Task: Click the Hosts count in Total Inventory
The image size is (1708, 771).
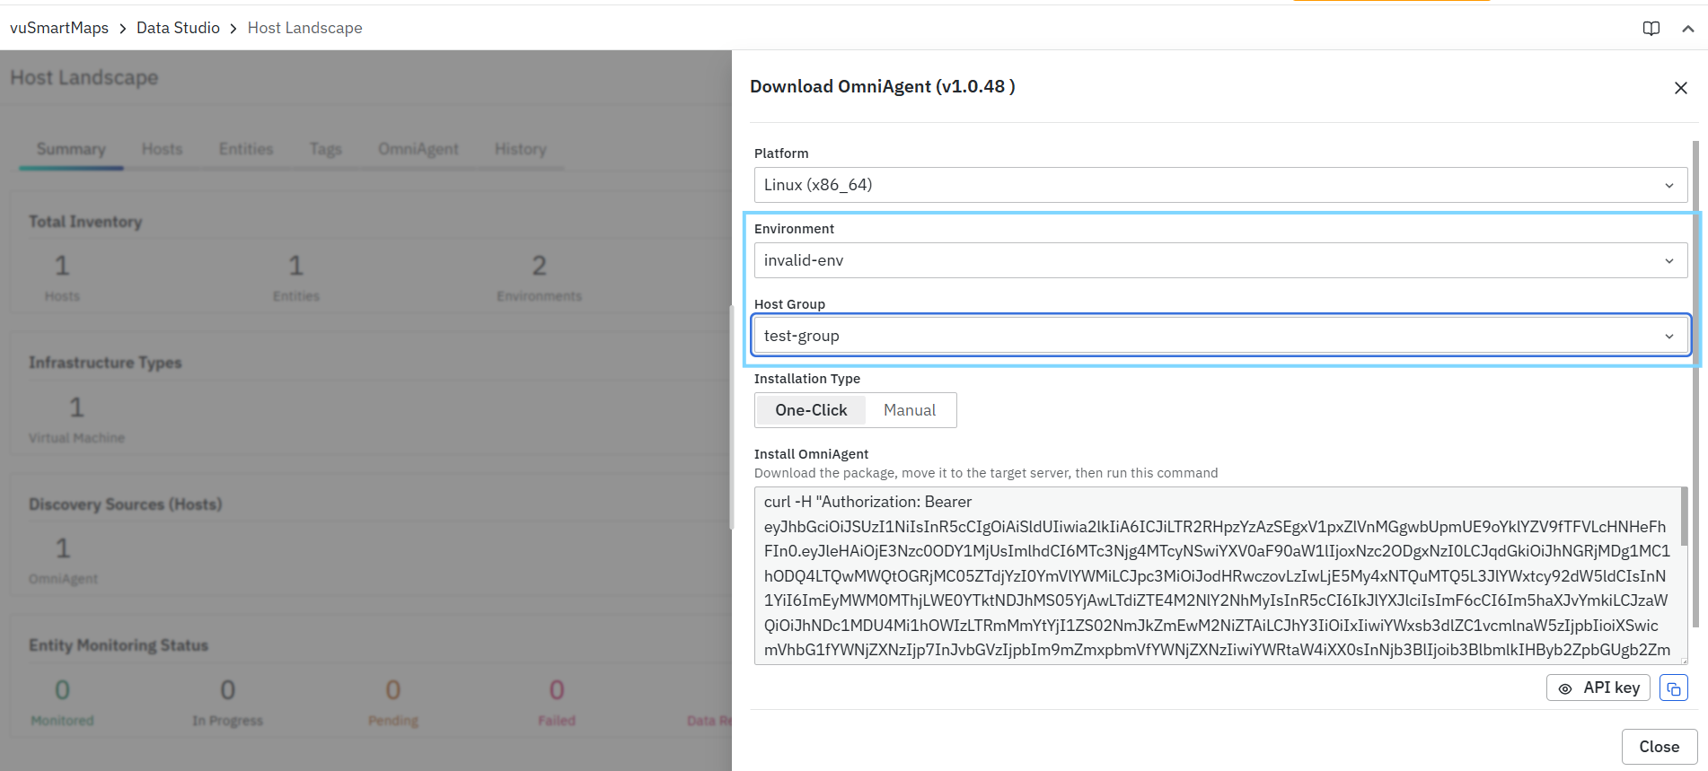Action: click(62, 266)
